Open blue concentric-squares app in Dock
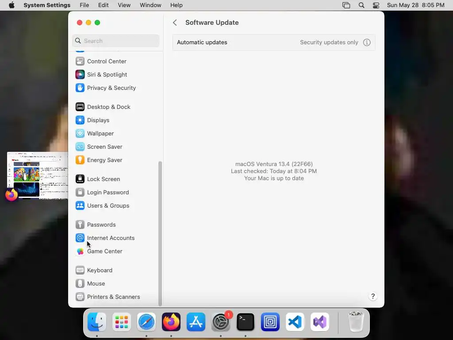 click(x=270, y=322)
